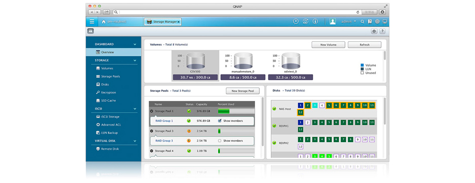Click the home icon beside pm-nasjbod2
The height and width of the screenshot is (183, 475).
point(104,22)
